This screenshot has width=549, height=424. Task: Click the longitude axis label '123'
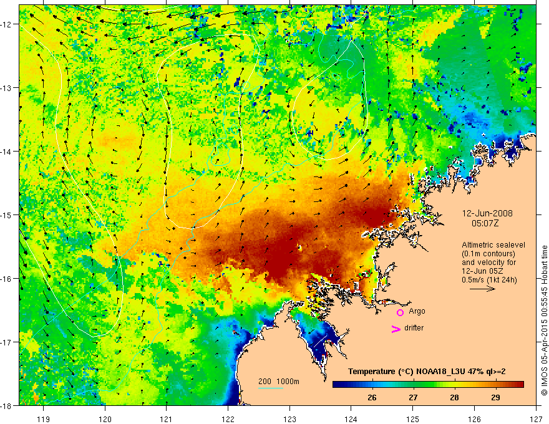click(289, 419)
